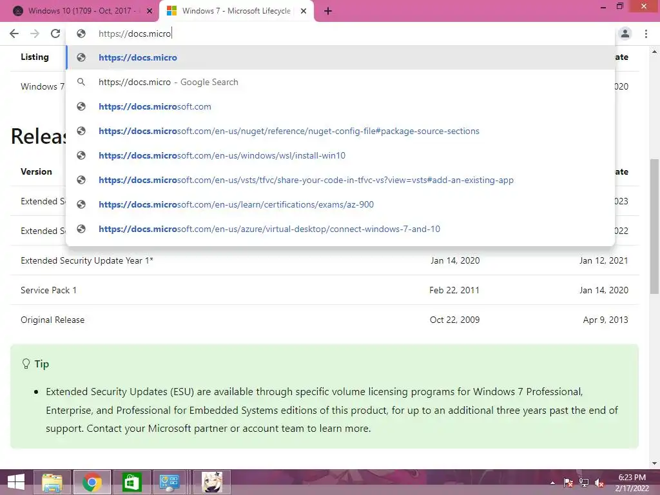Select the Windows 7 - Microsoft Lifecycle tab
The width and height of the screenshot is (660, 495).
[236, 11]
